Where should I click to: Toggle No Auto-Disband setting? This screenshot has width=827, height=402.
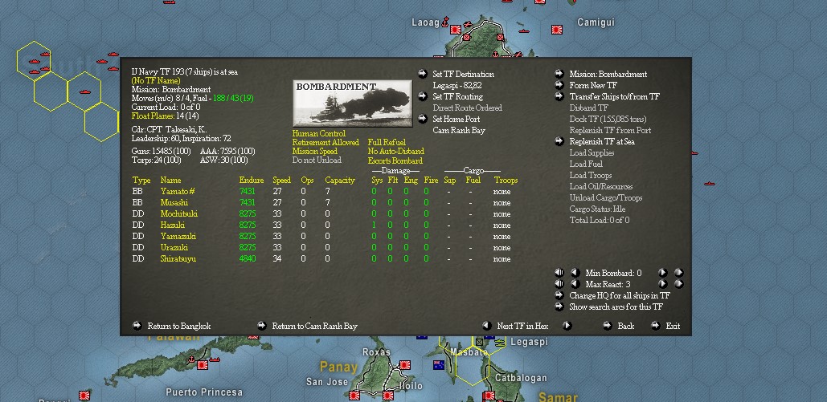coord(395,151)
